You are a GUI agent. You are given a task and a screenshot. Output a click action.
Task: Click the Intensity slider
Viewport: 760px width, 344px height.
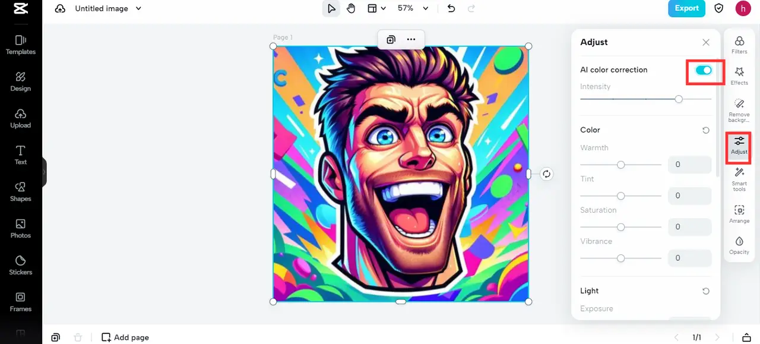coord(645,99)
